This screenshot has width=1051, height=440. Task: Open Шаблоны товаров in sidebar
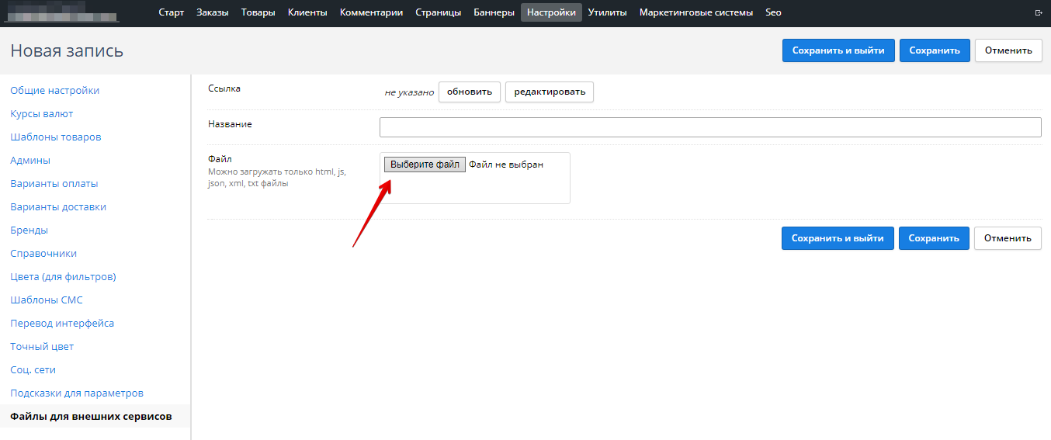[56, 137]
